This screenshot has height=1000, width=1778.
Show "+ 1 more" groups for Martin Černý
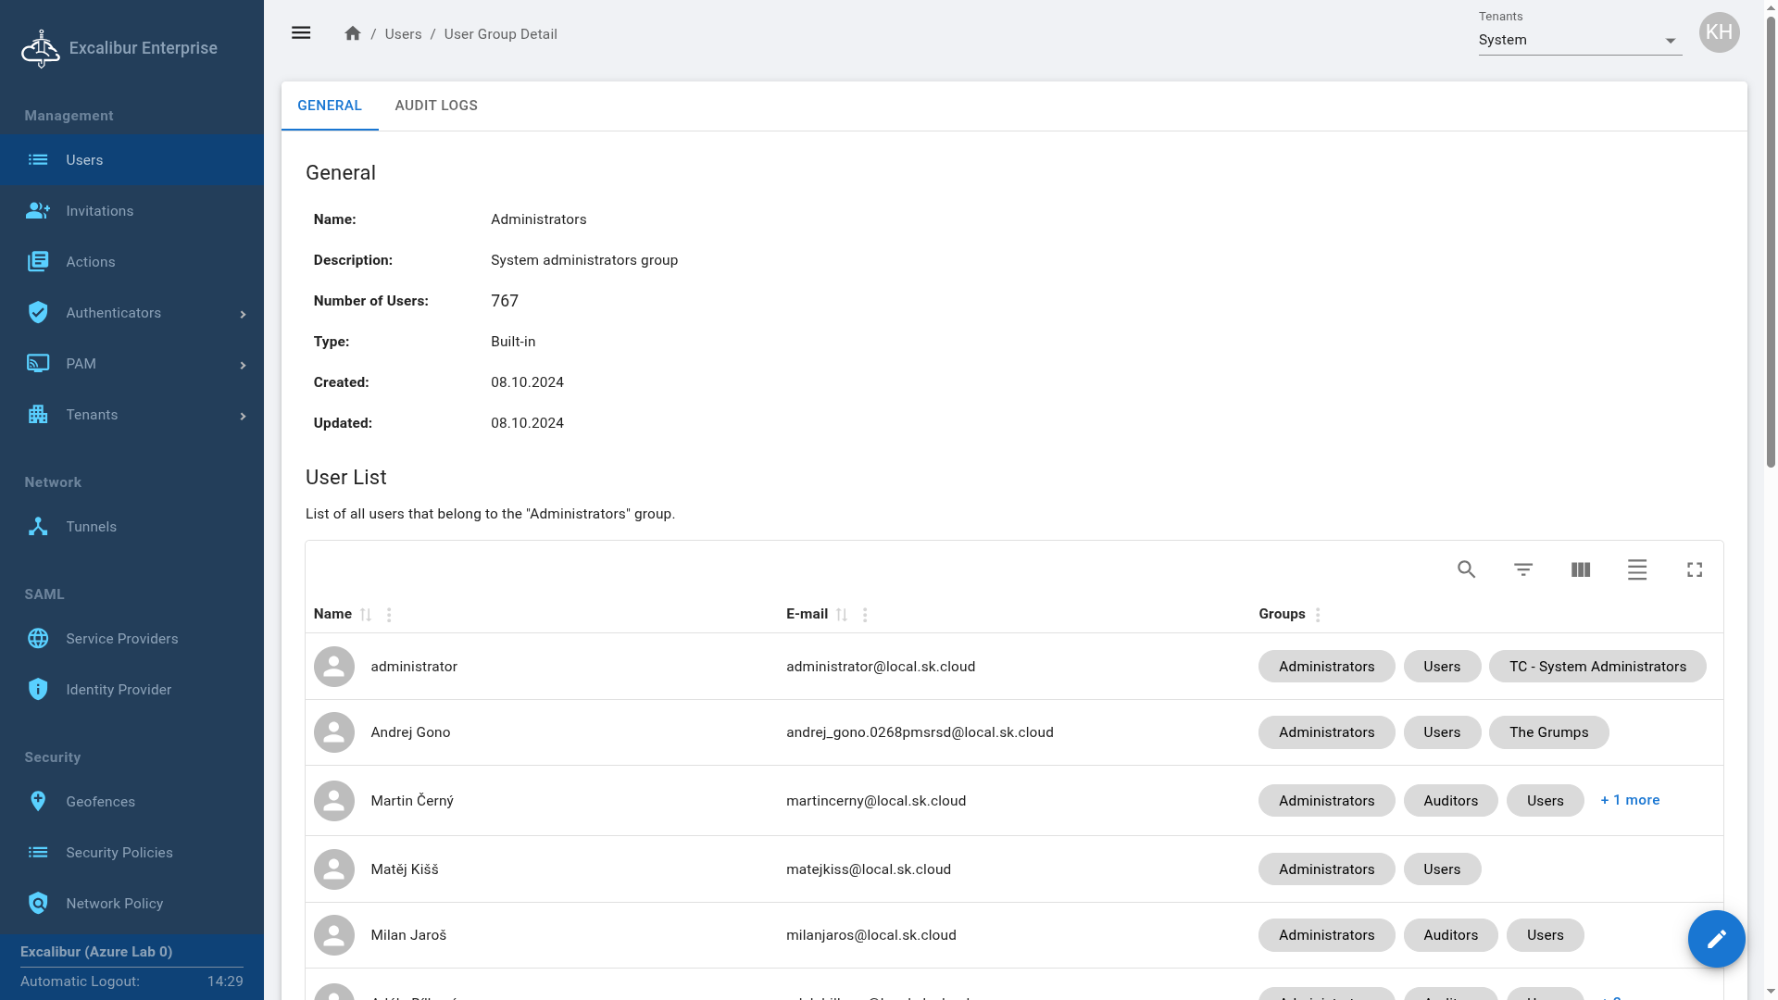pos(1630,800)
